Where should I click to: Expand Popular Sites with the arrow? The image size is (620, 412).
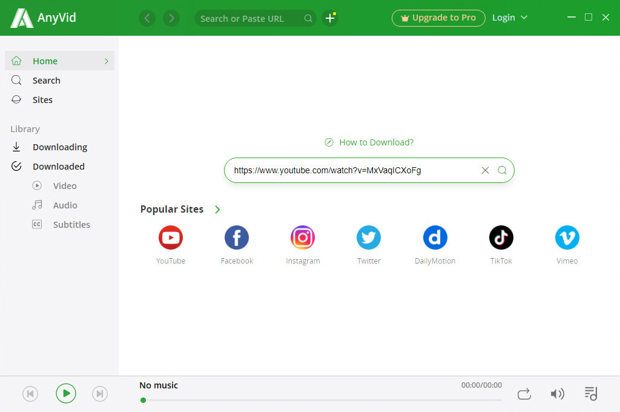click(217, 210)
